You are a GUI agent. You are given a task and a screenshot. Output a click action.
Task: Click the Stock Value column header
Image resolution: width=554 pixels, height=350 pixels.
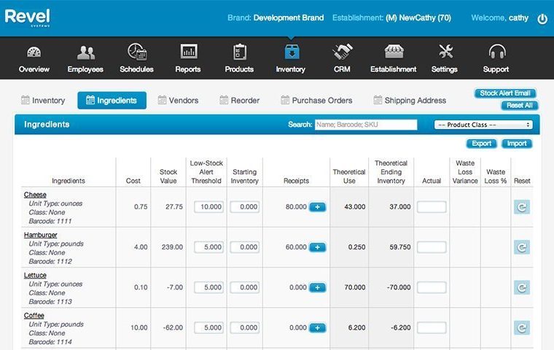point(168,176)
